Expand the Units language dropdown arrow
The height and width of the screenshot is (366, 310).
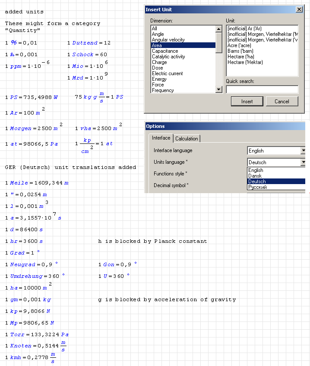pyautogui.click(x=303, y=162)
